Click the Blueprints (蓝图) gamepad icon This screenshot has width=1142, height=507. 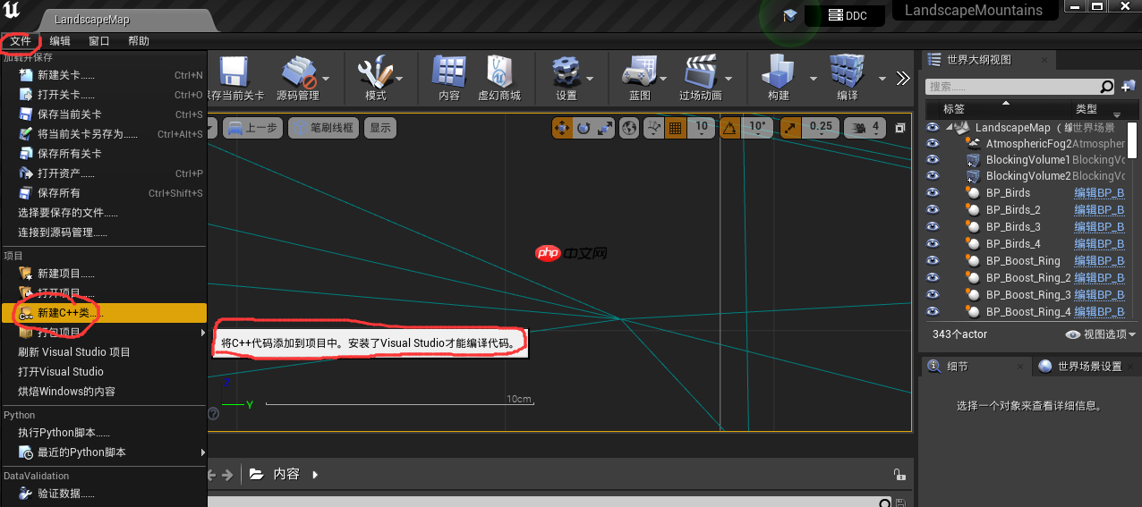point(640,72)
